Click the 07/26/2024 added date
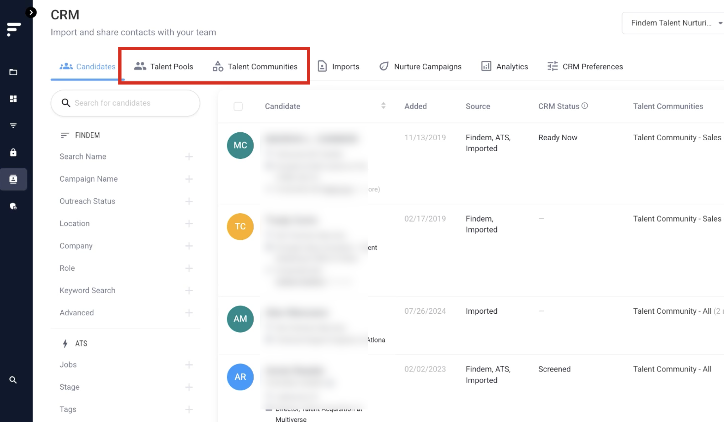Screen dimensions: 724x422 [425, 311]
